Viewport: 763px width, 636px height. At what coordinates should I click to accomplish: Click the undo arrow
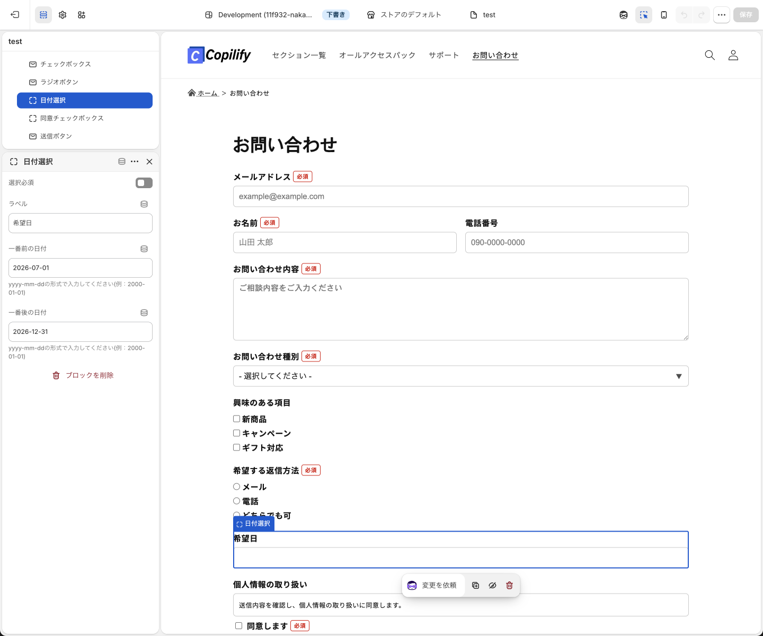[x=684, y=15]
